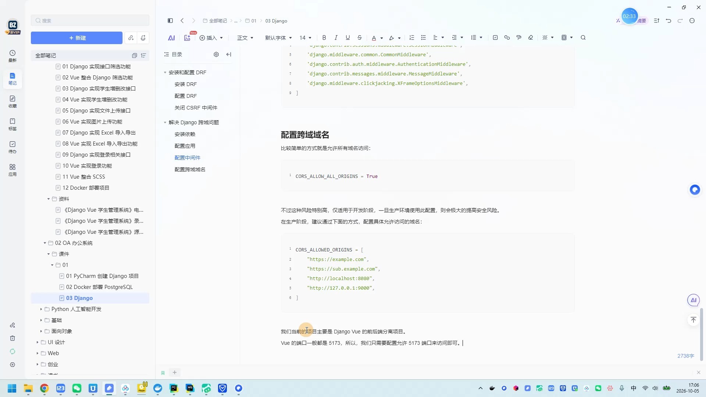Open the 待办 todo section
The image size is (706, 397).
[13, 147]
